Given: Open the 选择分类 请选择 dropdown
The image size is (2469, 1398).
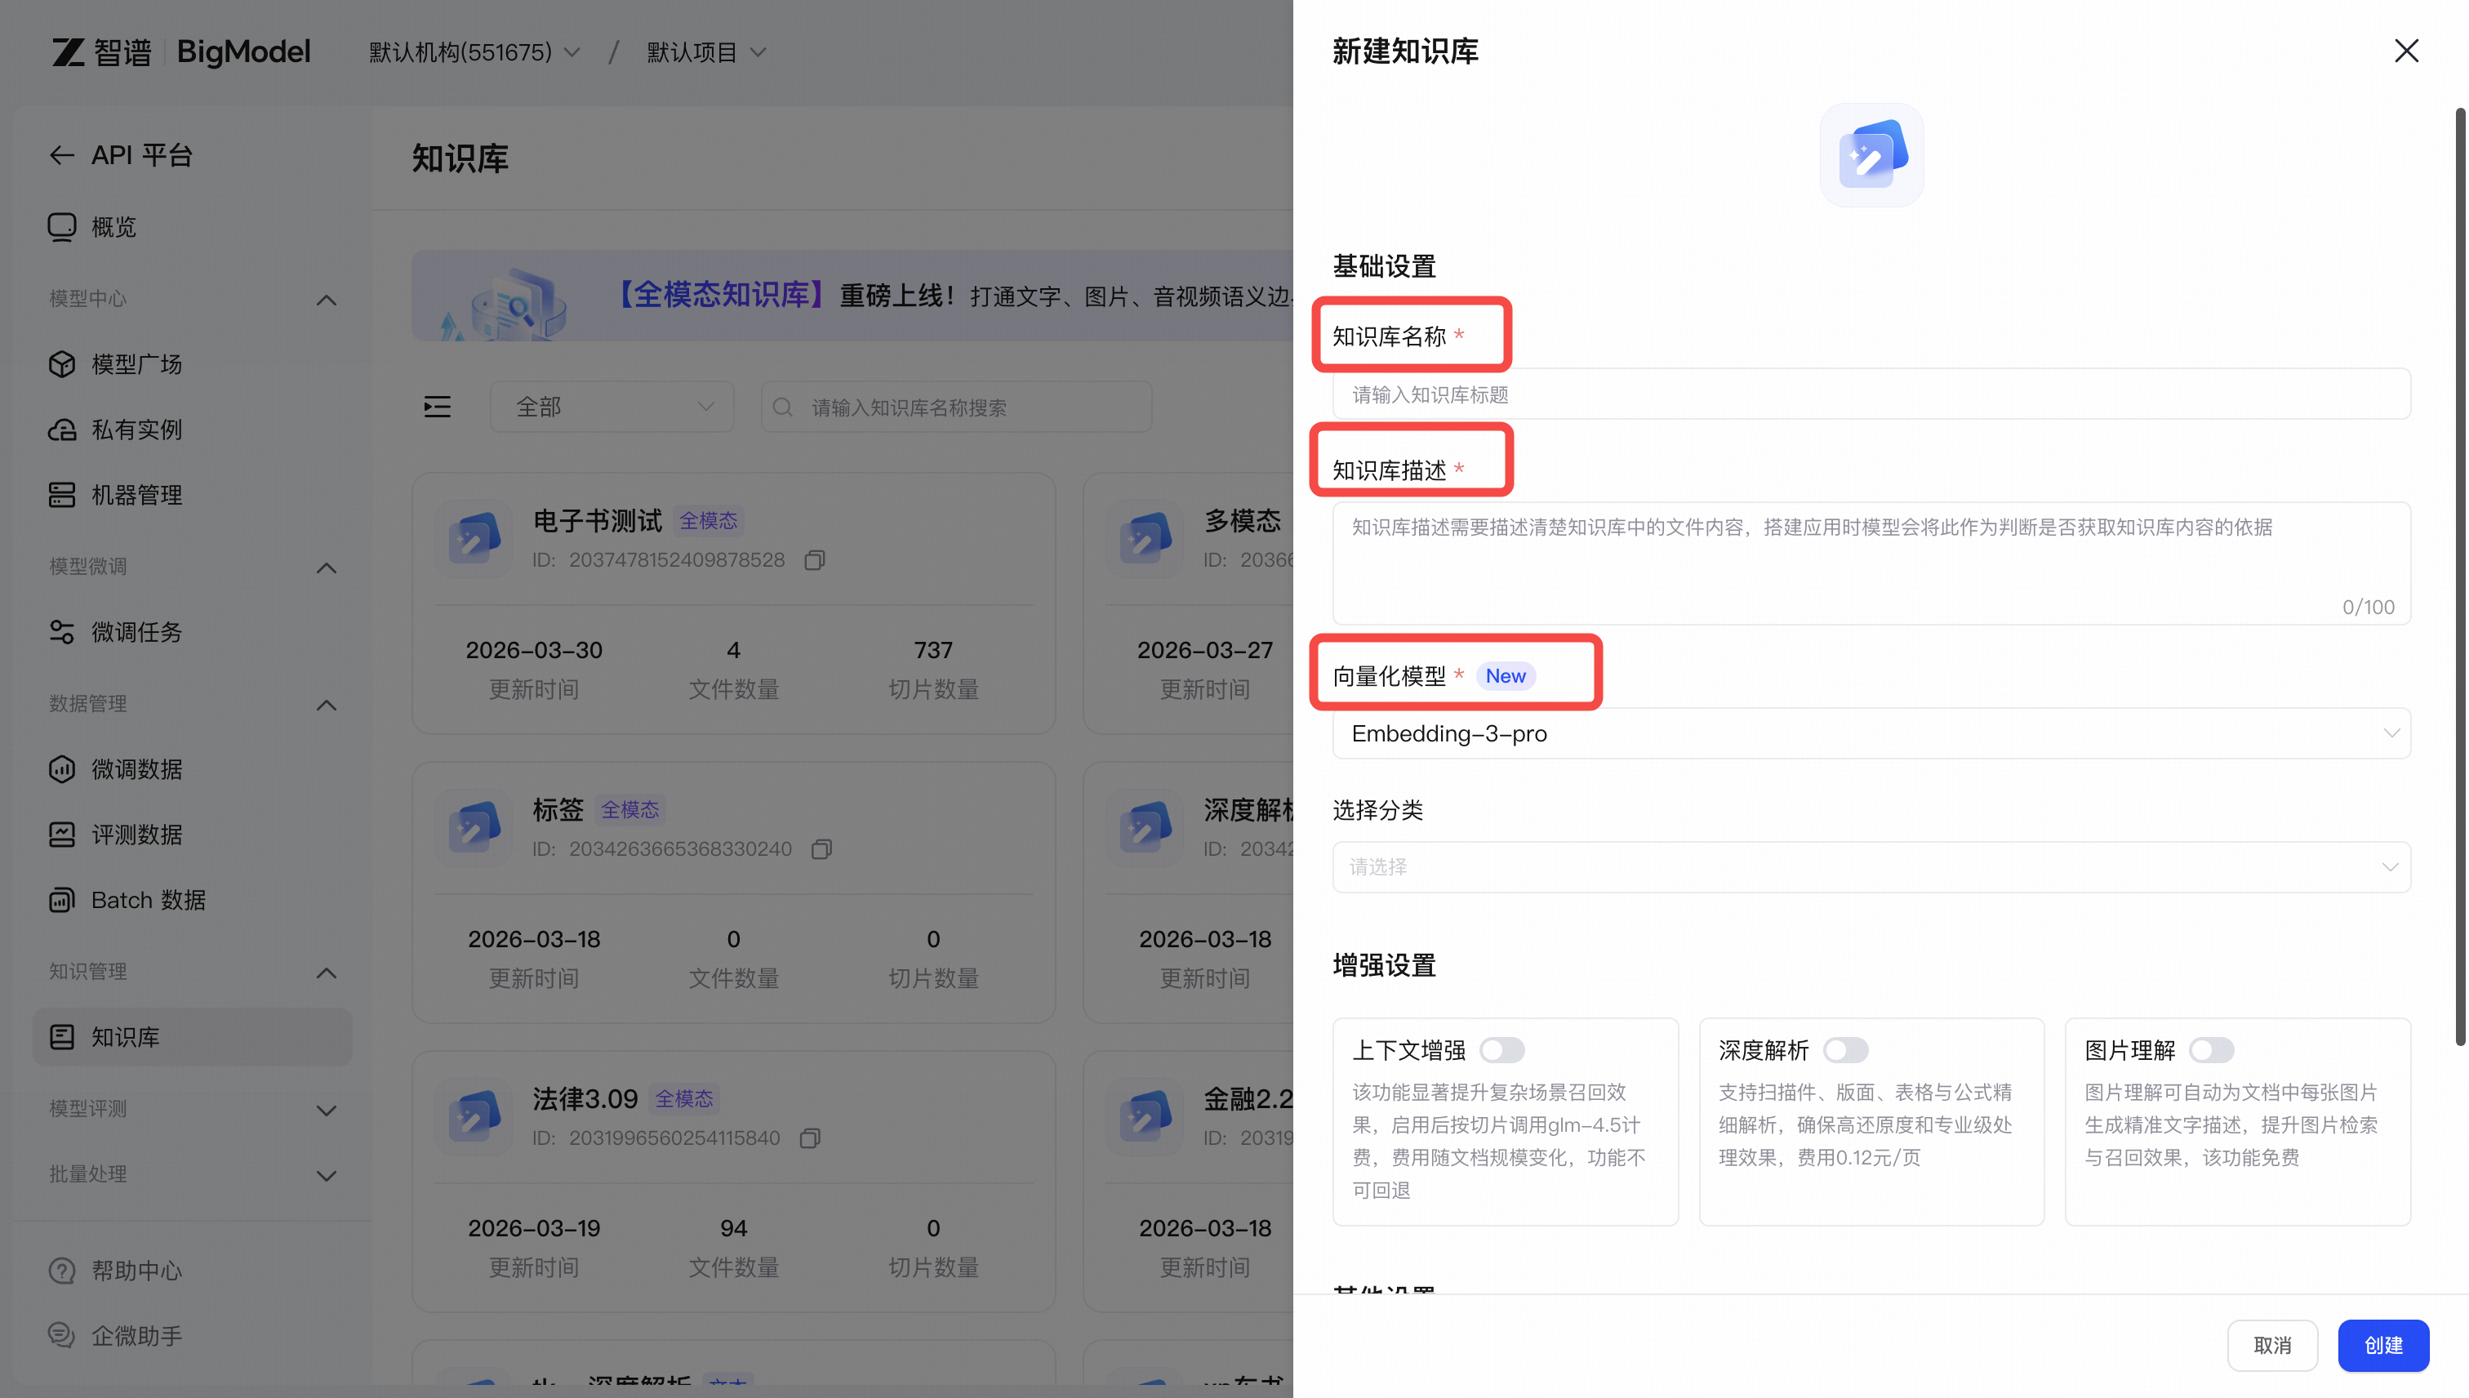Looking at the screenshot, I should [1871, 867].
